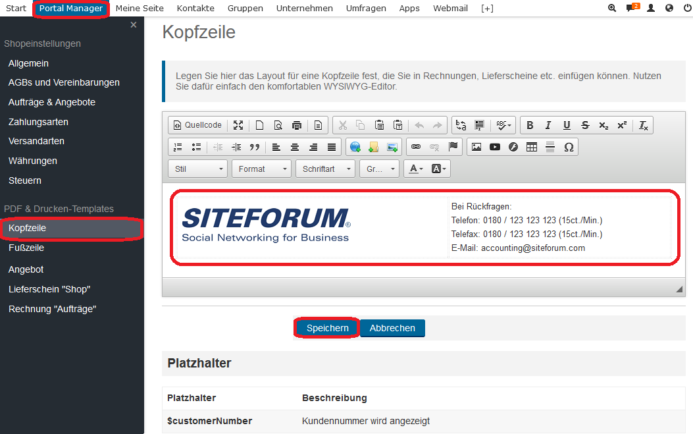Open the Meine Seite menu
This screenshot has width=693, height=434.
[x=140, y=9]
